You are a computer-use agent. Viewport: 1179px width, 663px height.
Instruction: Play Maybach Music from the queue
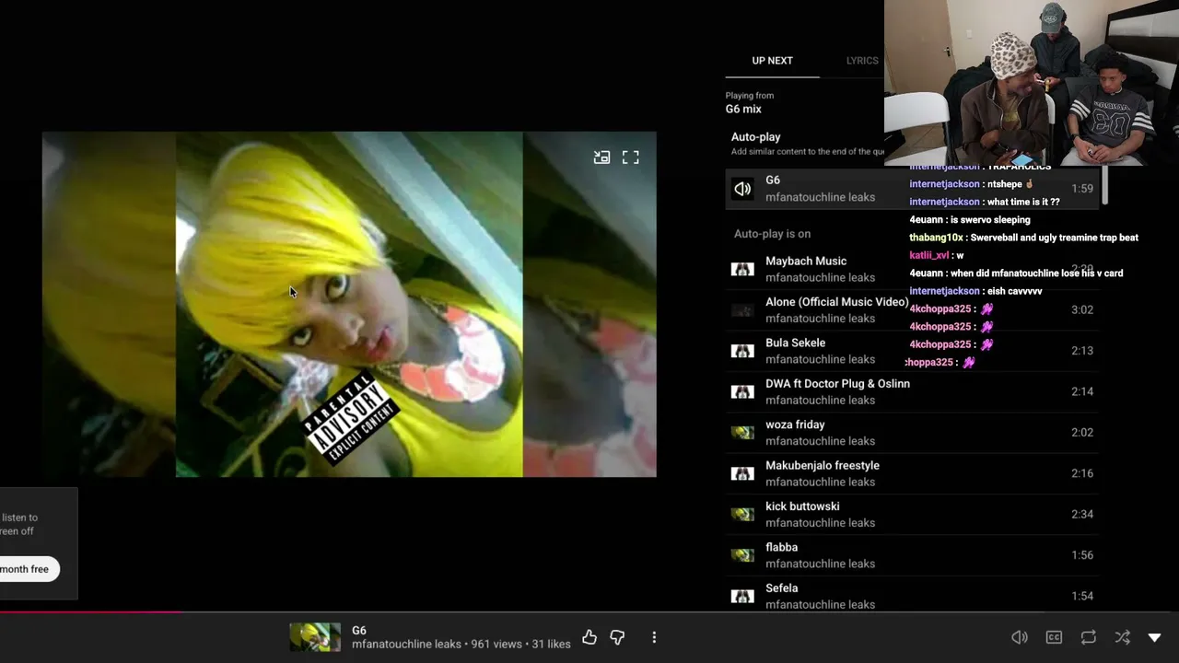(806, 262)
